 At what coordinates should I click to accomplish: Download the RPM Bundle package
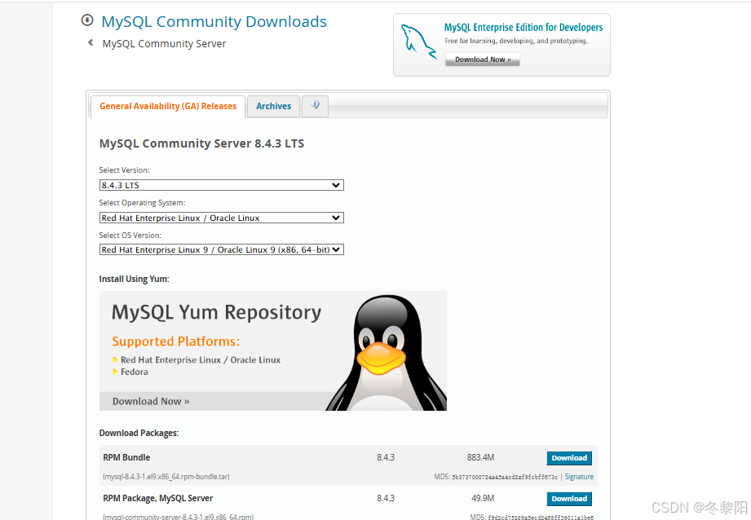[x=569, y=458]
